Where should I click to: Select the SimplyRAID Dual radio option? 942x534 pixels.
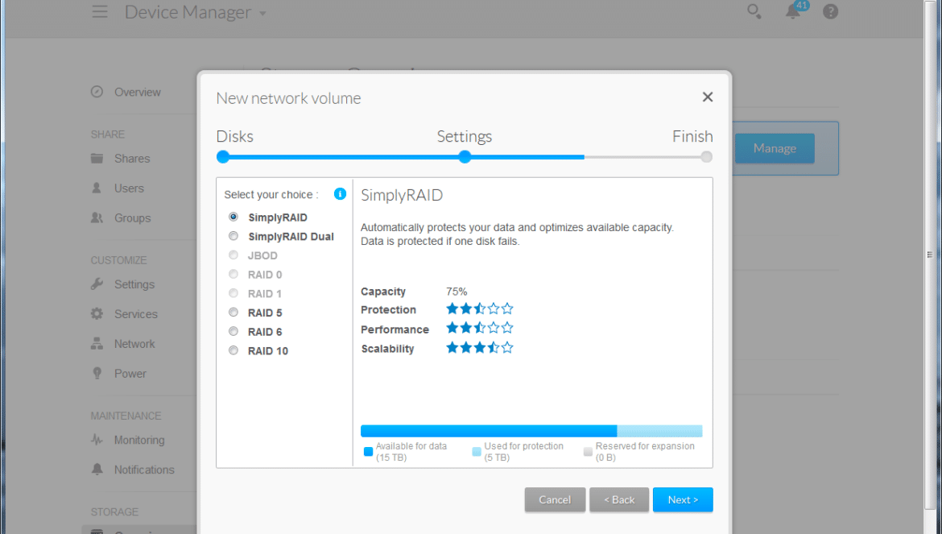click(233, 236)
